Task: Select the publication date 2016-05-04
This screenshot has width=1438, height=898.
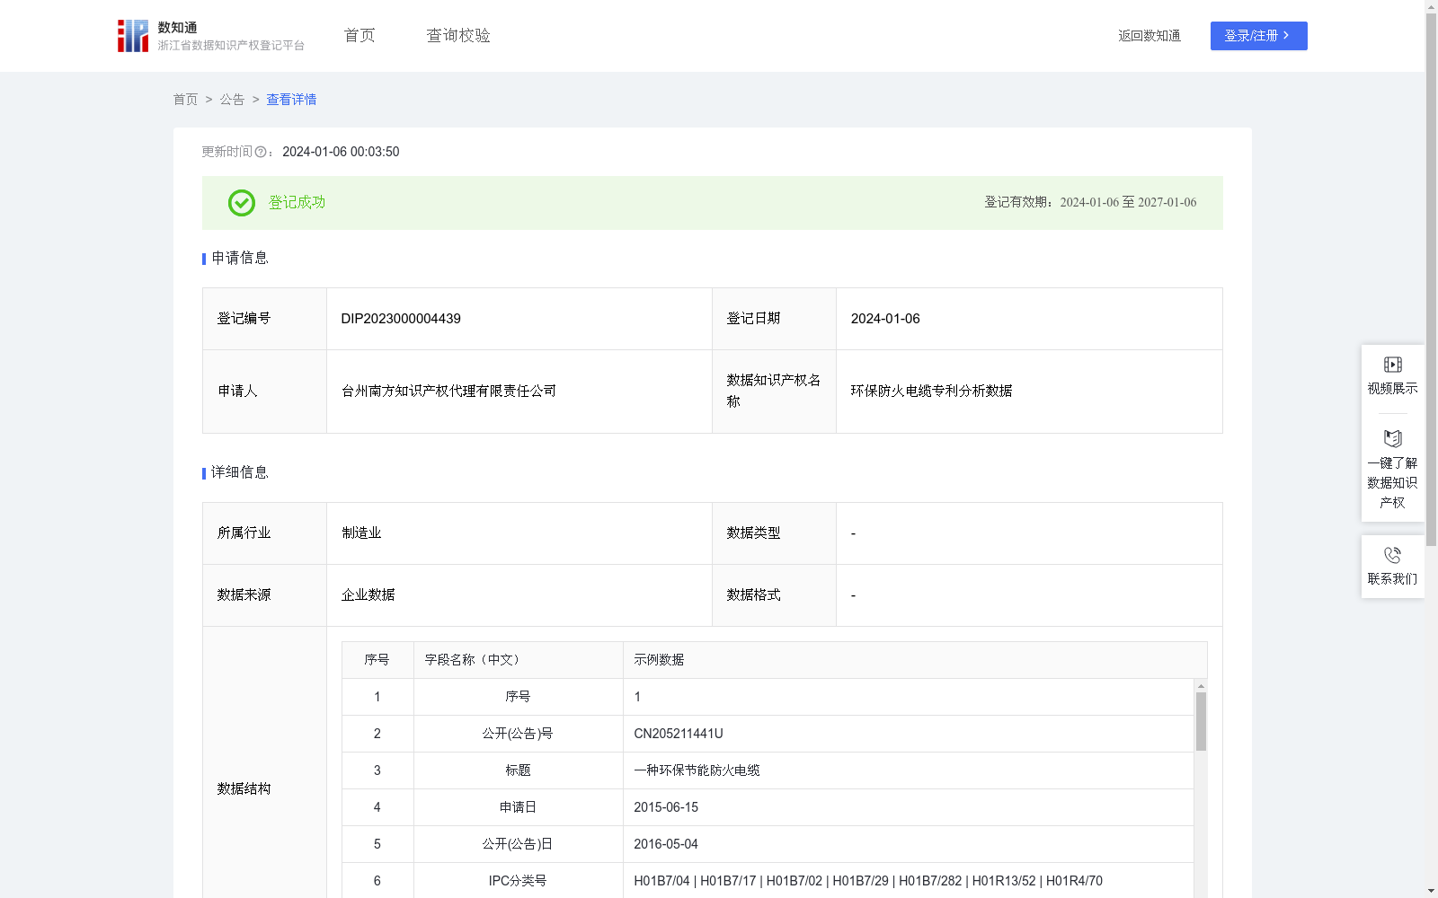Action: (x=666, y=844)
